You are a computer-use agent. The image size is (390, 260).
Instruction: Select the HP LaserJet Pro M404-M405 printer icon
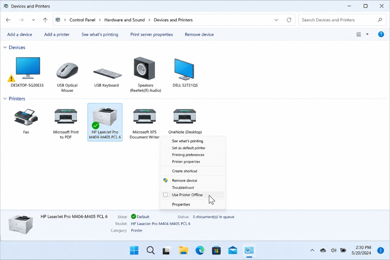(x=105, y=117)
